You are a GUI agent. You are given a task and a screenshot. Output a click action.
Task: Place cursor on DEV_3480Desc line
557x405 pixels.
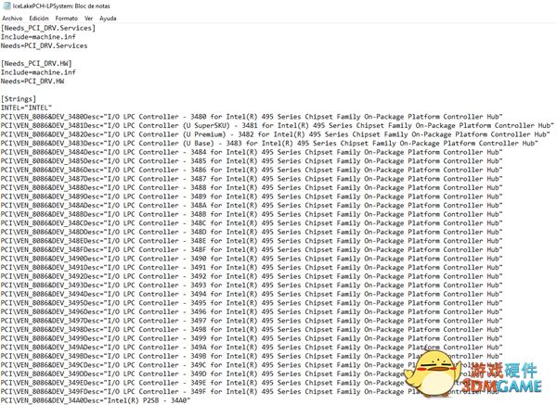tap(252, 117)
